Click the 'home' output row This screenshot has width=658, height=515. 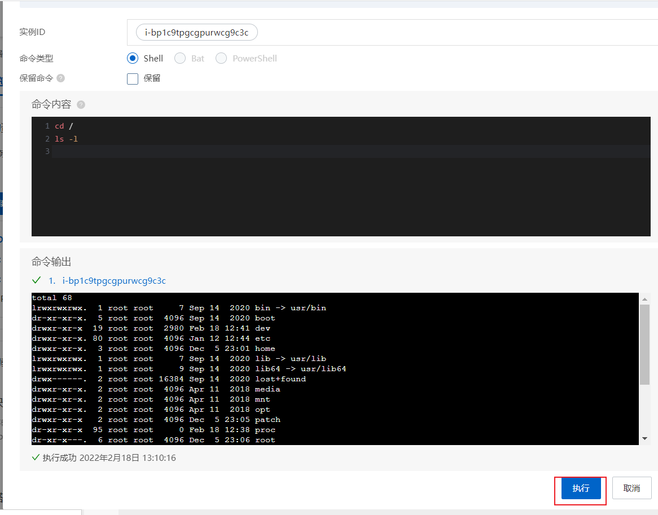point(153,349)
